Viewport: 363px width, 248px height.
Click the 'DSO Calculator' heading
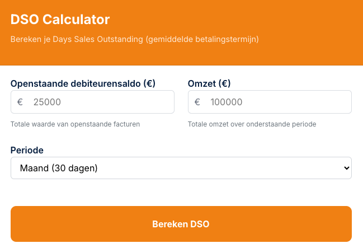click(60, 20)
